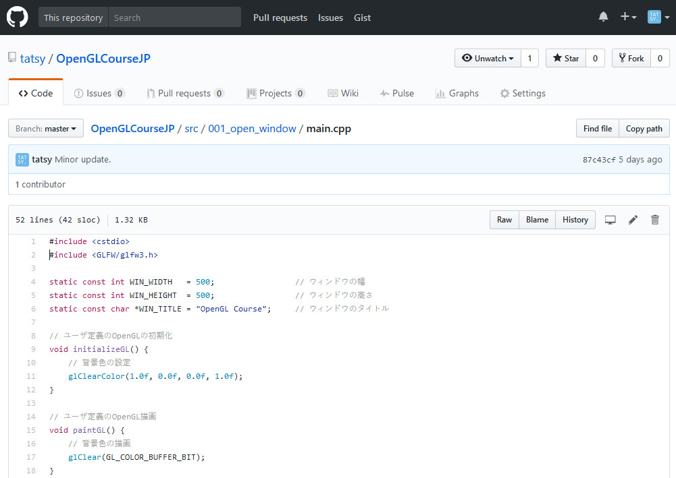Screen dimensions: 676x478
Task: Open the user profile avatar menu
Action: click(x=658, y=18)
